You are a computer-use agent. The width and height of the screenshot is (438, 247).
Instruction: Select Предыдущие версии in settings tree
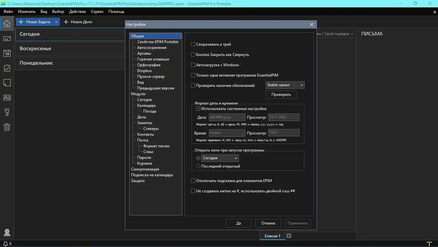pos(156,88)
